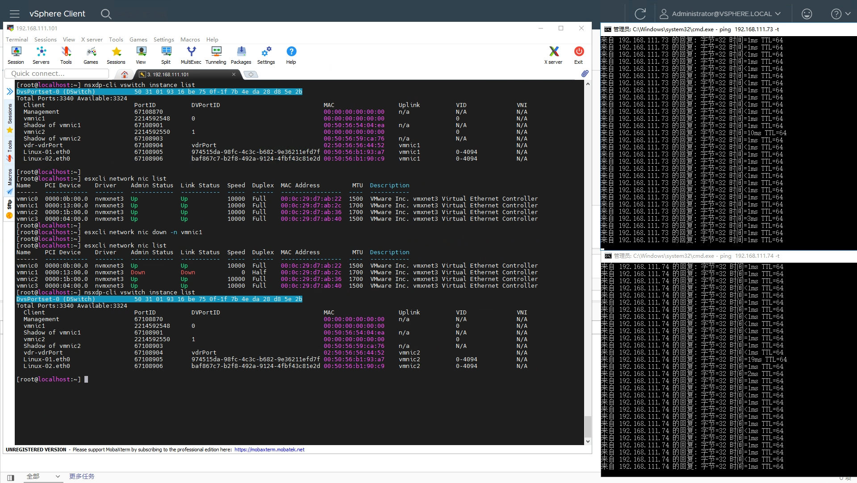Screen dimensions: 857x483
Task: Expand the MobaXterm sidebar with the double arrow
Action: (10, 91)
